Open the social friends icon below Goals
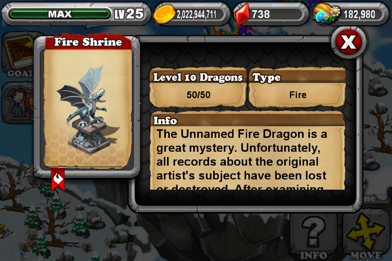The image size is (392, 261). 18,103
